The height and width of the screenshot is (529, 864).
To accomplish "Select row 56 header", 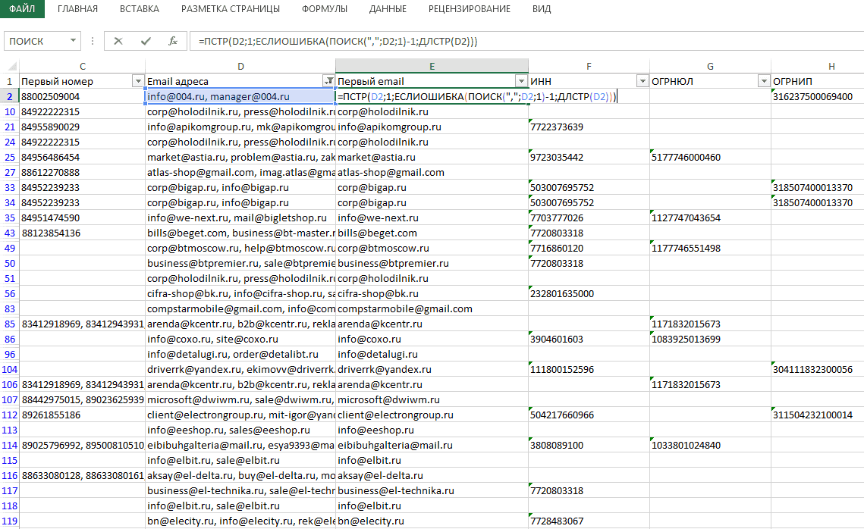I will coord(10,294).
